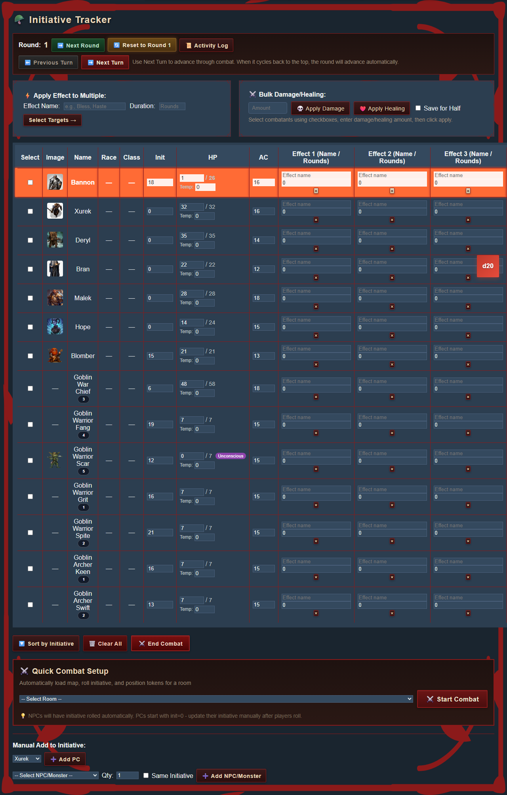Click the Unconscious status badge
Image resolution: width=507 pixels, height=795 pixels.
[231, 456]
